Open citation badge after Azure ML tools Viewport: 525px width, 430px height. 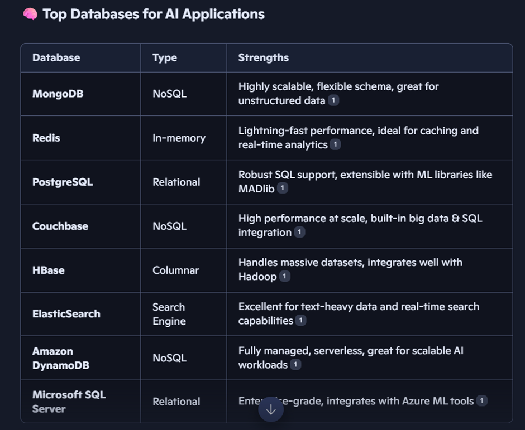(482, 400)
